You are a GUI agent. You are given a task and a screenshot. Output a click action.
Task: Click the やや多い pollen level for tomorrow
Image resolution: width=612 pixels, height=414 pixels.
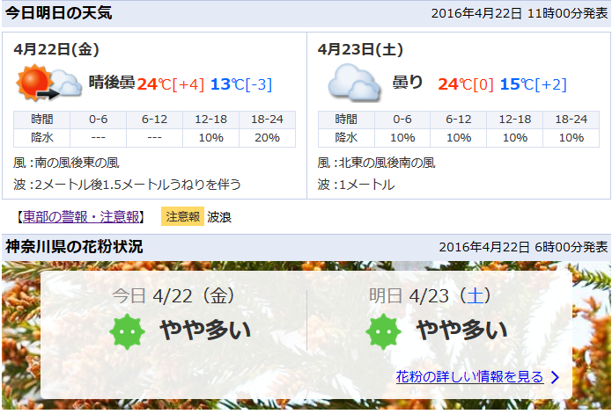[461, 330]
